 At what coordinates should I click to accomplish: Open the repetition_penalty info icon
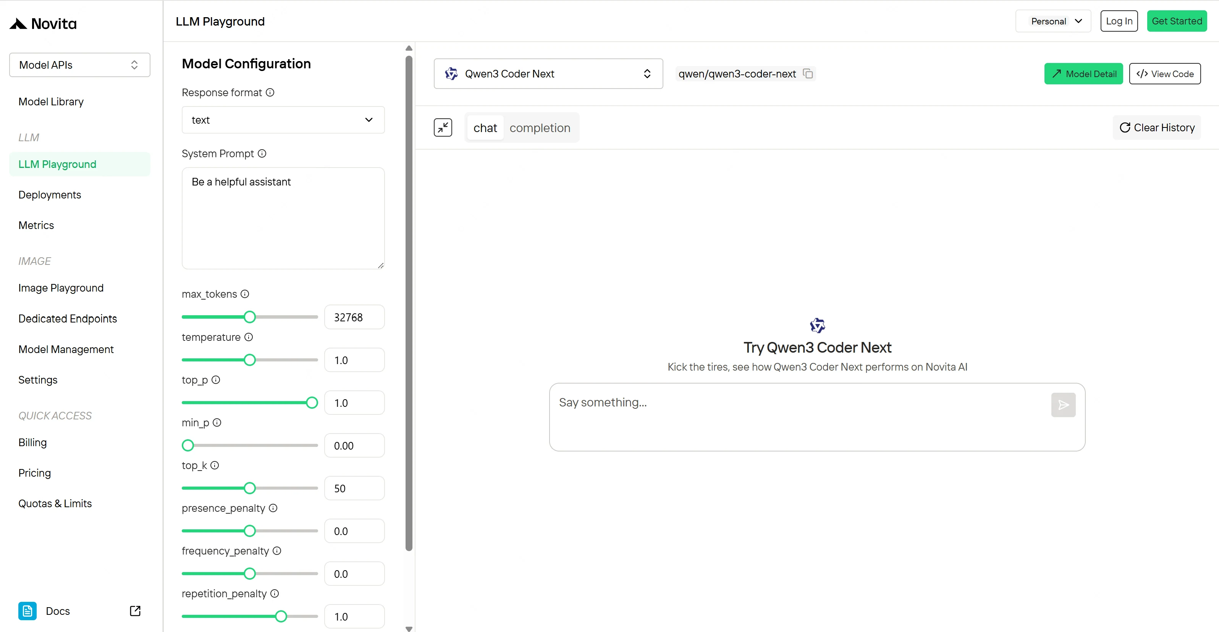[275, 593]
